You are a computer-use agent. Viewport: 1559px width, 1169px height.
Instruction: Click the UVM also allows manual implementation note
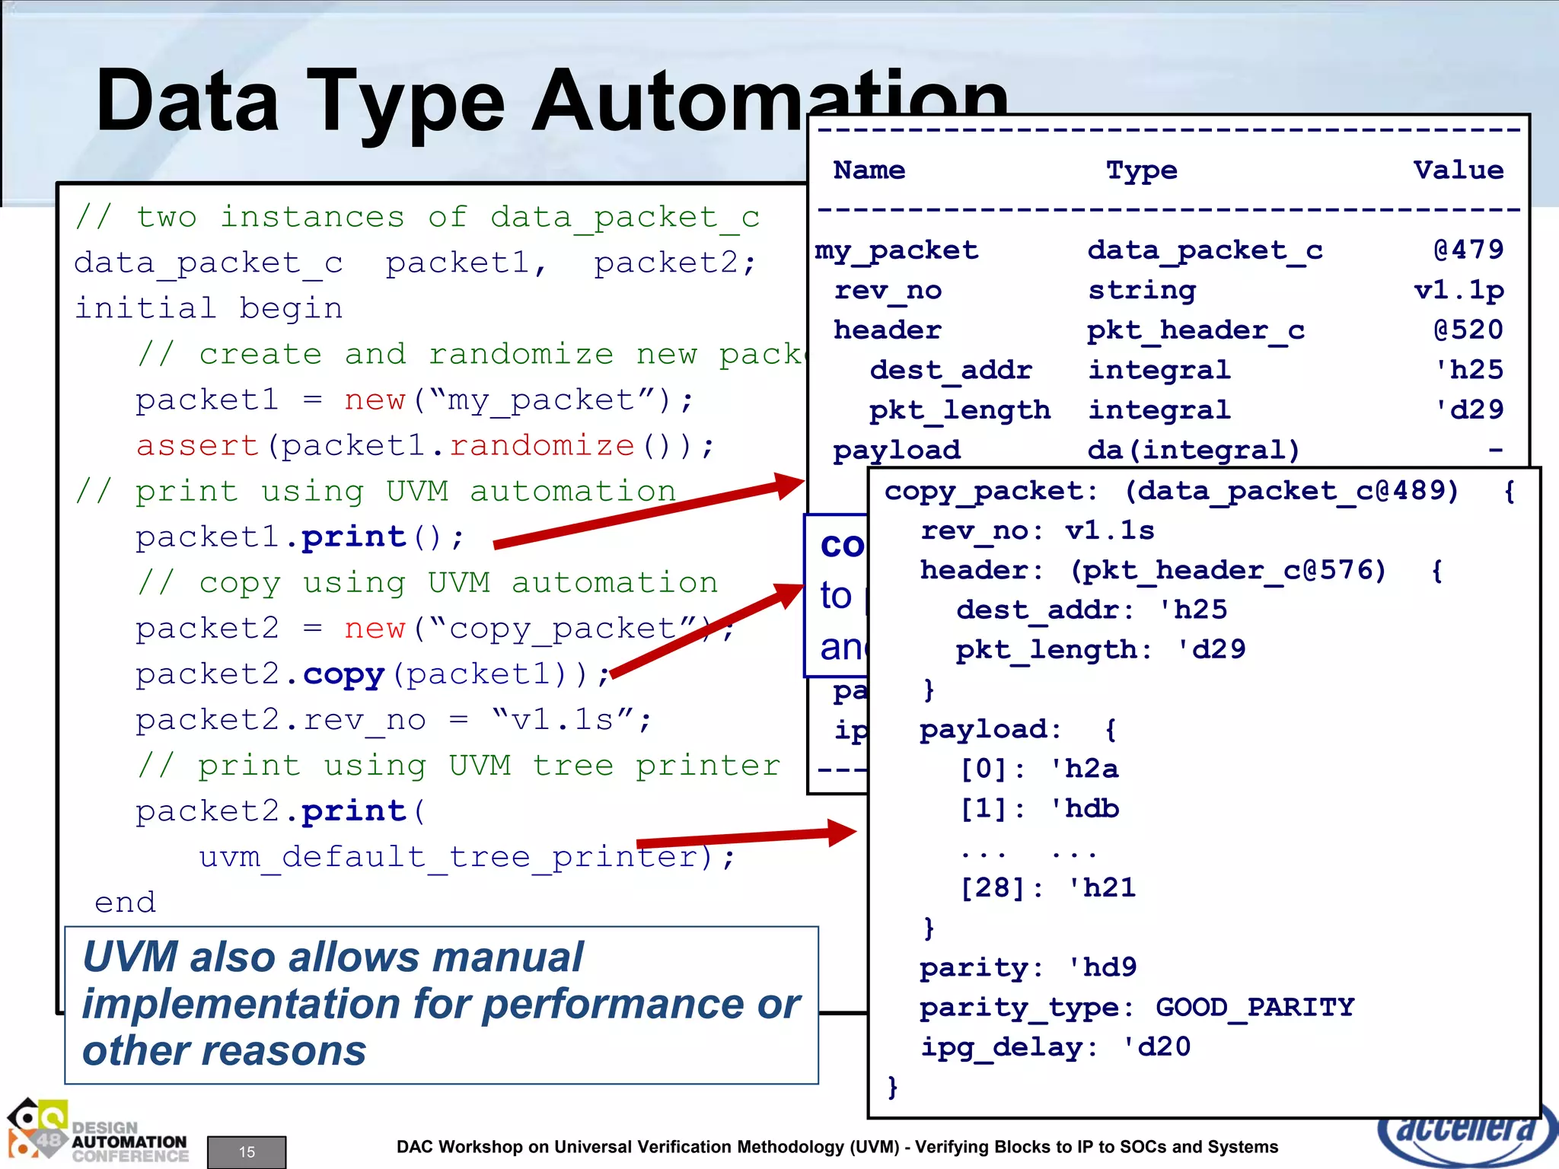coord(440,1004)
